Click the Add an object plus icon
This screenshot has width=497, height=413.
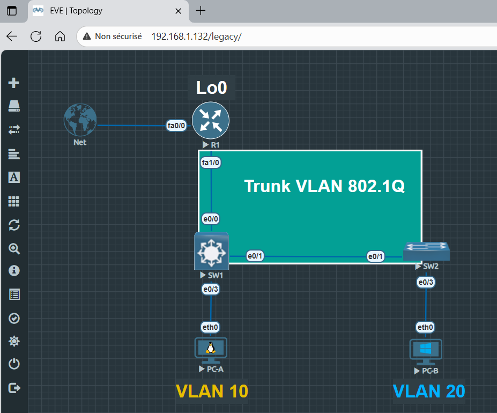pyautogui.click(x=14, y=83)
